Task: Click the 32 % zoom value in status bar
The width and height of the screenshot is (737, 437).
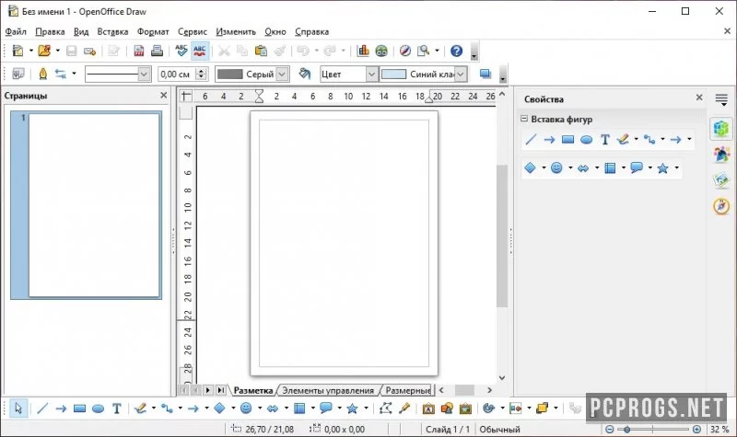Action: 719,429
